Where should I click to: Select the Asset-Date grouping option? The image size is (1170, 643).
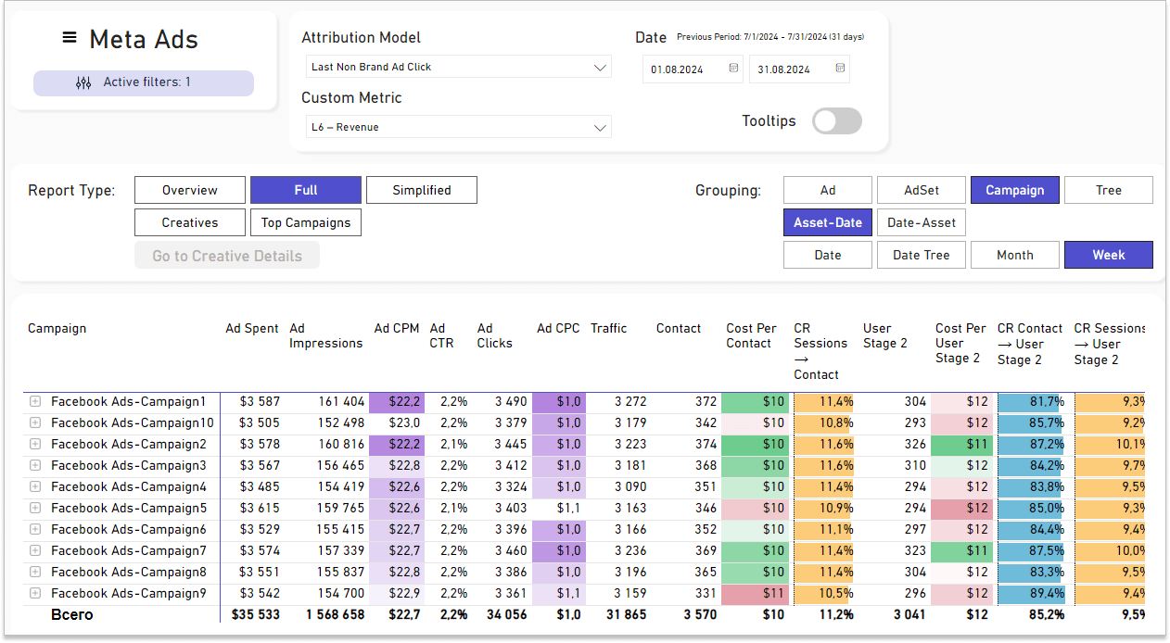pos(828,222)
